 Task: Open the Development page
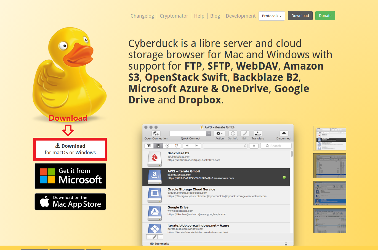pyautogui.click(x=241, y=16)
